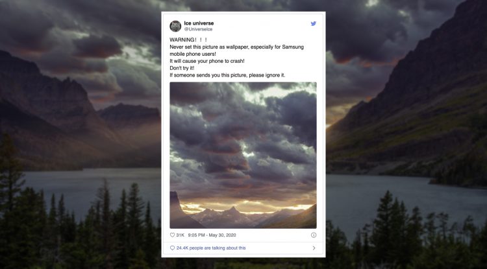487x269 pixels.
Task: Visit the @UniverseIce handle link
Action: (x=198, y=29)
